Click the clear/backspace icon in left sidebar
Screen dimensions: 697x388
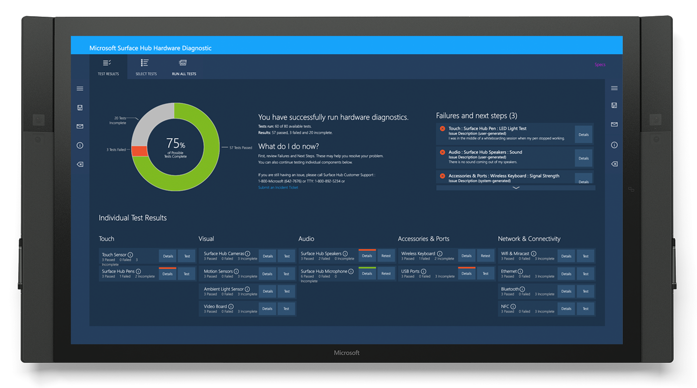point(80,165)
